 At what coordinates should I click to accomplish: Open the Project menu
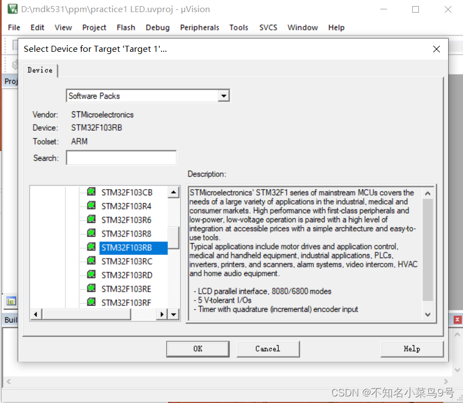click(x=94, y=28)
